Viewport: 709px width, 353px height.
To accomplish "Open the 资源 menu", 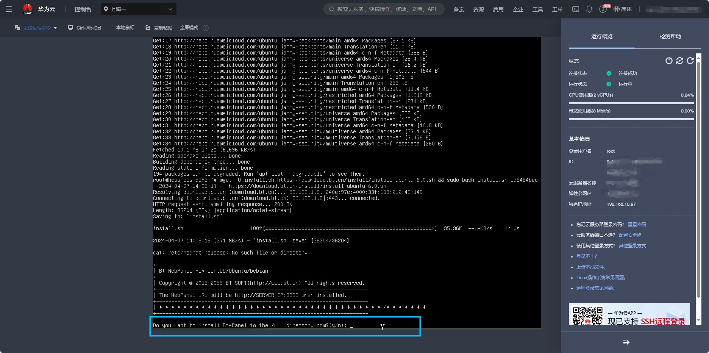I will (x=478, y=9).
